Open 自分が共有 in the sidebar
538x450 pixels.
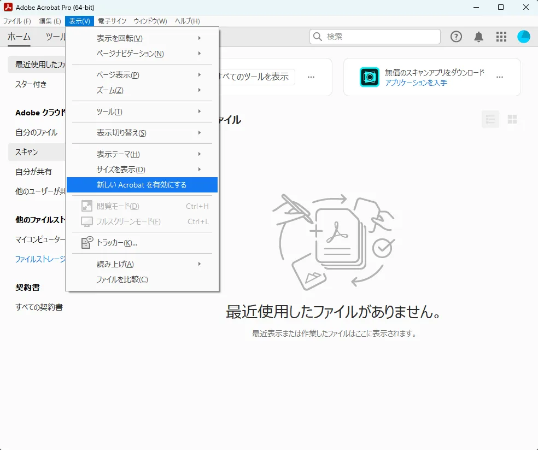coord(34,172)
